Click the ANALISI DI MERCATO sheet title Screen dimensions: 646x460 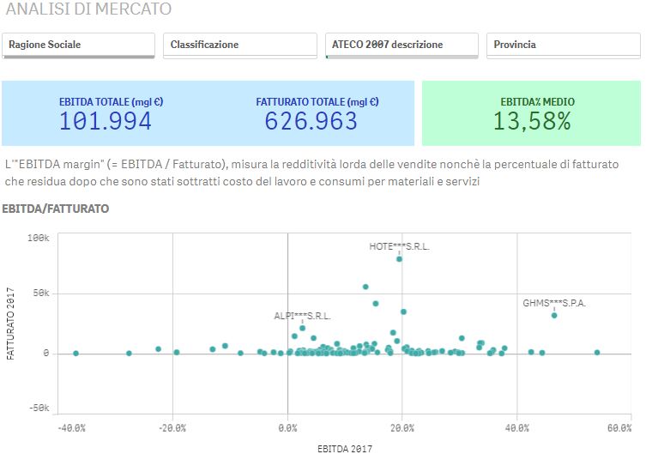point(88,9)
